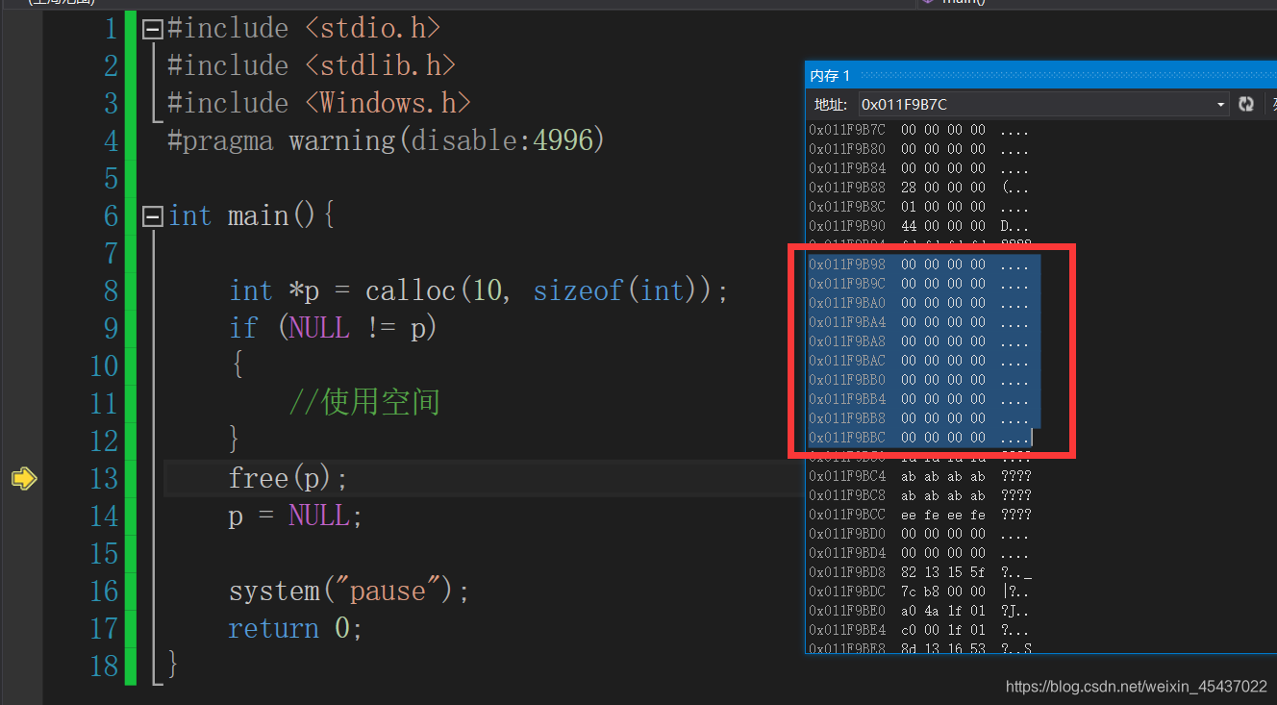Viewport: 1277px width, 705px height.
Task: Click the 'return 0;' statement
Action: [295, 628]
